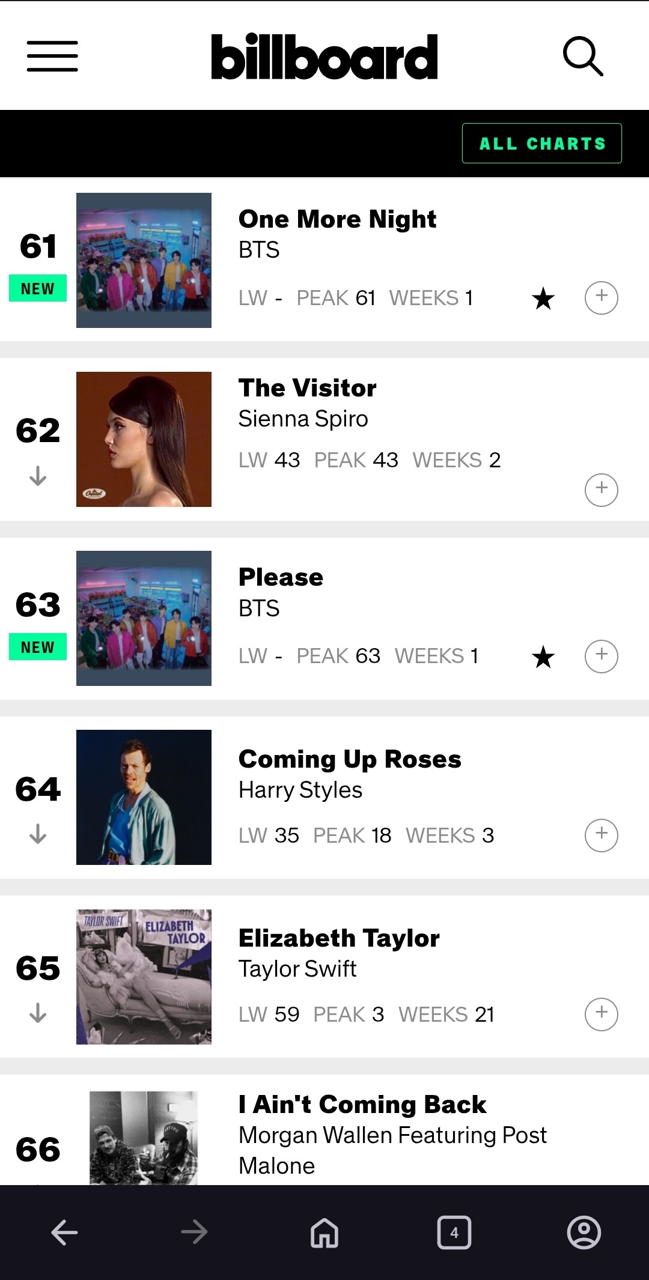Open the browser account profile icon
This screenshot has height=1280, width=649.
[583, 1233]
